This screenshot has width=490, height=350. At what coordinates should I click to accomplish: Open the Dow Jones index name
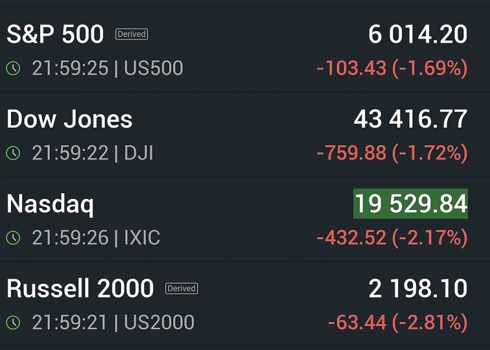click(69, 119)
